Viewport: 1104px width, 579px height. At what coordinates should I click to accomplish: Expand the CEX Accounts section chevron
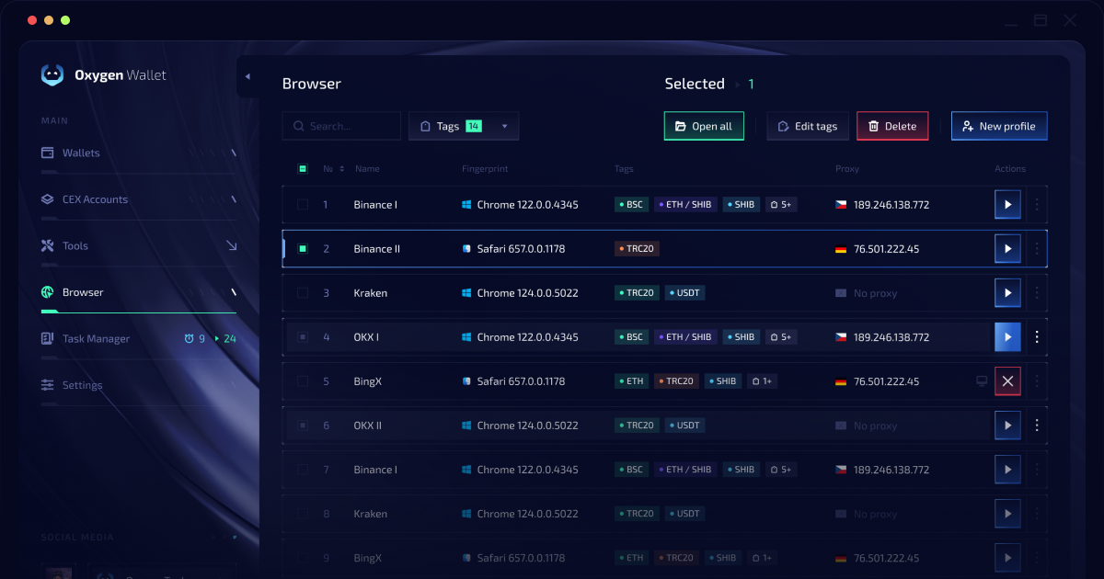click(x=233, y=199)
